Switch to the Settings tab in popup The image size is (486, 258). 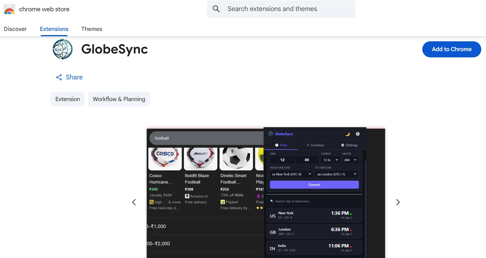pos(349,145)
